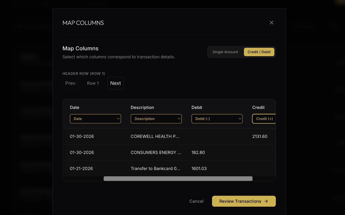The image size is (345, 215).
Task: Click the CONSUMERS ENERGY transaction row
Action: tap(156, 153)
